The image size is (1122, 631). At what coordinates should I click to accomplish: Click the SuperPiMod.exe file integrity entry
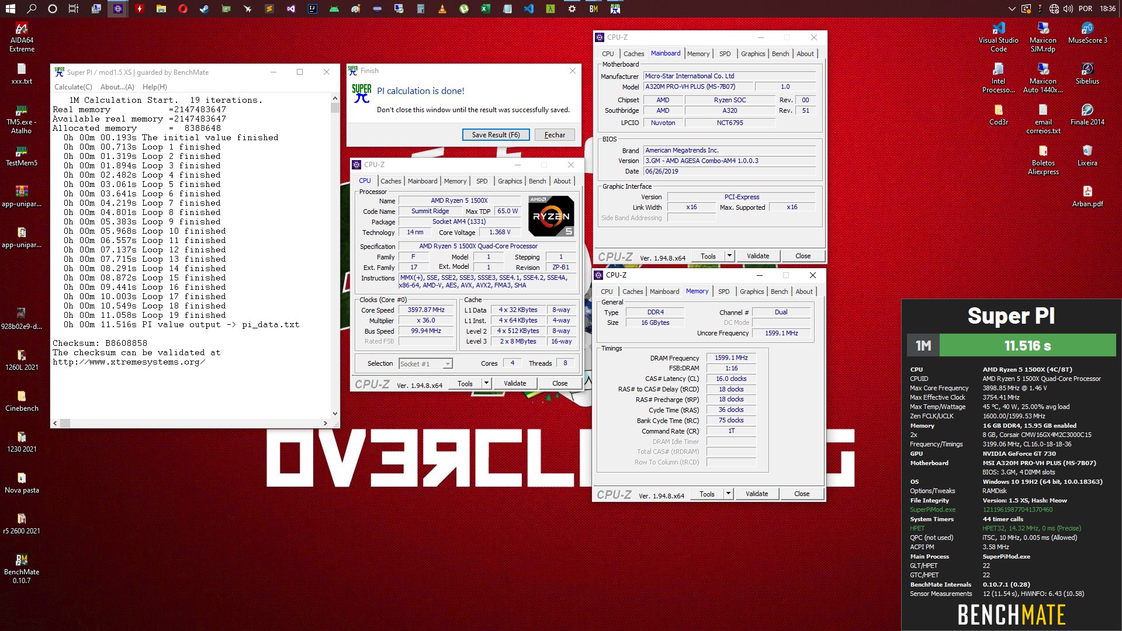[933, 509]
